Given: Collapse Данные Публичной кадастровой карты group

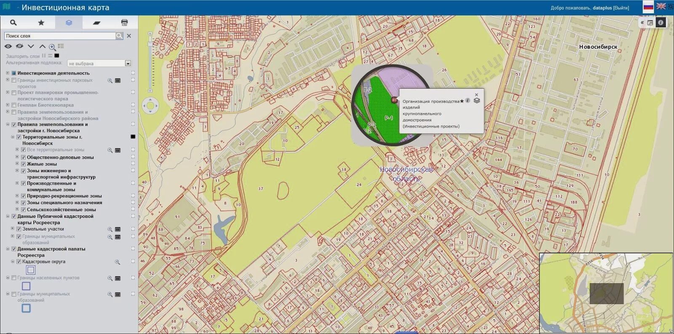Looking at the screenshot, I should 8,216.
